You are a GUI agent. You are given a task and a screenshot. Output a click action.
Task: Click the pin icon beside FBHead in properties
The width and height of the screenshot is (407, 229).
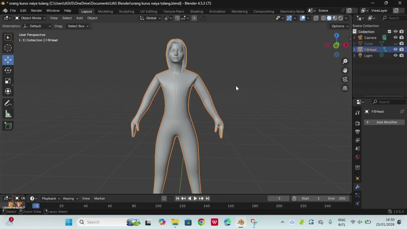[x=402, y=112]
